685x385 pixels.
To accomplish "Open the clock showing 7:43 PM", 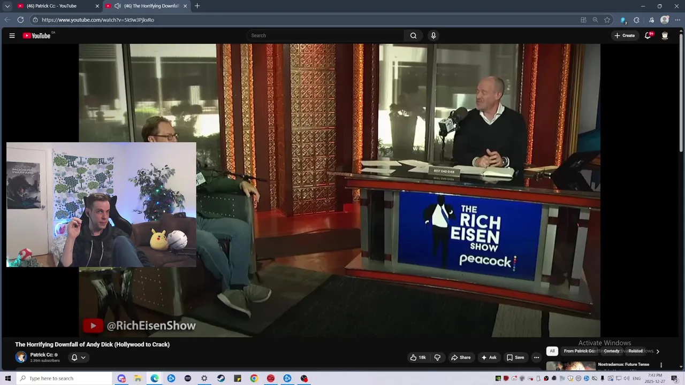I will pyautogui.click(x=655, y=379).
